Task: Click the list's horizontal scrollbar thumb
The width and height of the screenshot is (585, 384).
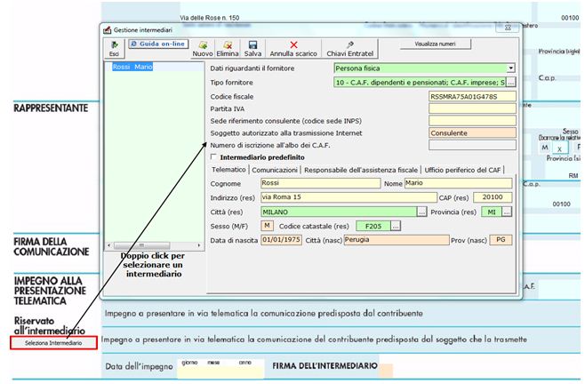Action: (141, 245)
